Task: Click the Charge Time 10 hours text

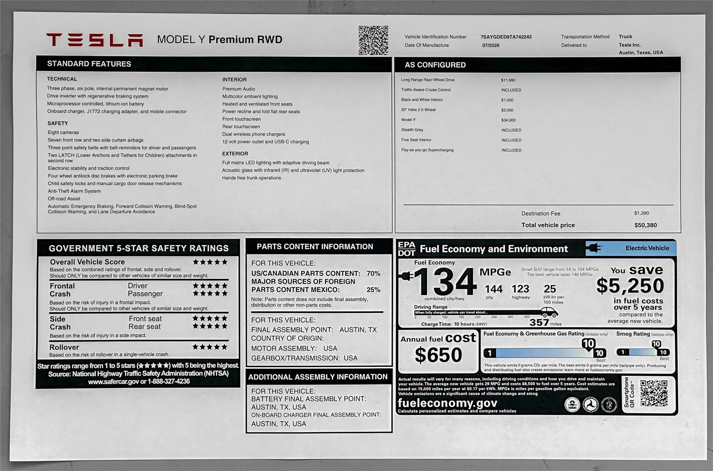Action: (x=454, y=324)
